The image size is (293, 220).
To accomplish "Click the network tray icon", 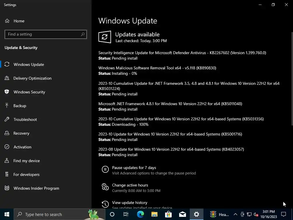I will point(249,214).
